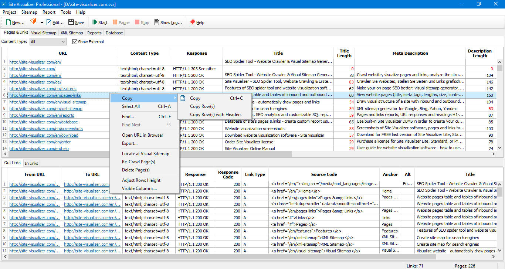
Task: Click the upper table's horizontal scrollbar
Action: (x=149, y=154)
